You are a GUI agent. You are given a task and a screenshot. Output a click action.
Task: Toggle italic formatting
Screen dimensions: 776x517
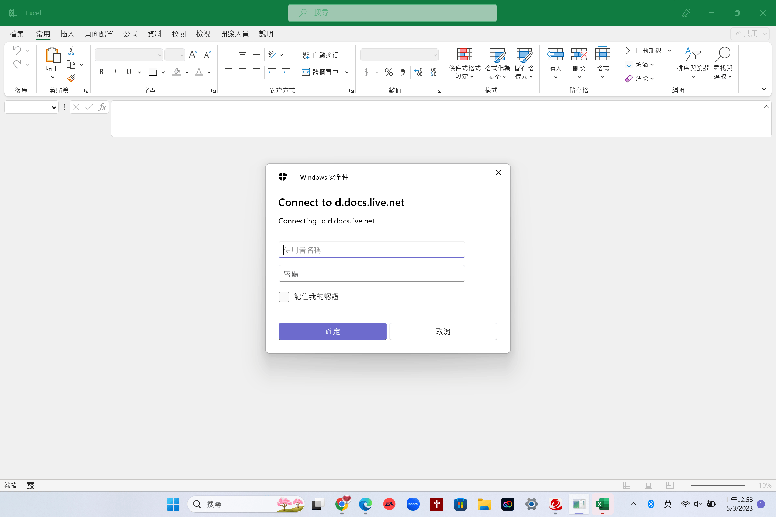(115, 72)
